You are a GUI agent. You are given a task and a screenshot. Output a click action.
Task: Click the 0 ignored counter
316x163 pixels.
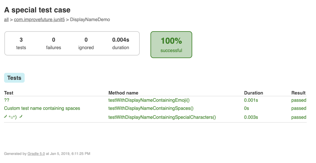[86, 43]
